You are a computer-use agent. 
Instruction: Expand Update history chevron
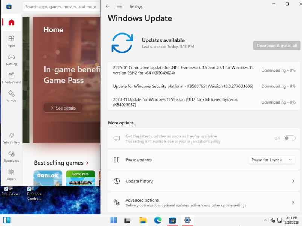[x=293, y=181]
